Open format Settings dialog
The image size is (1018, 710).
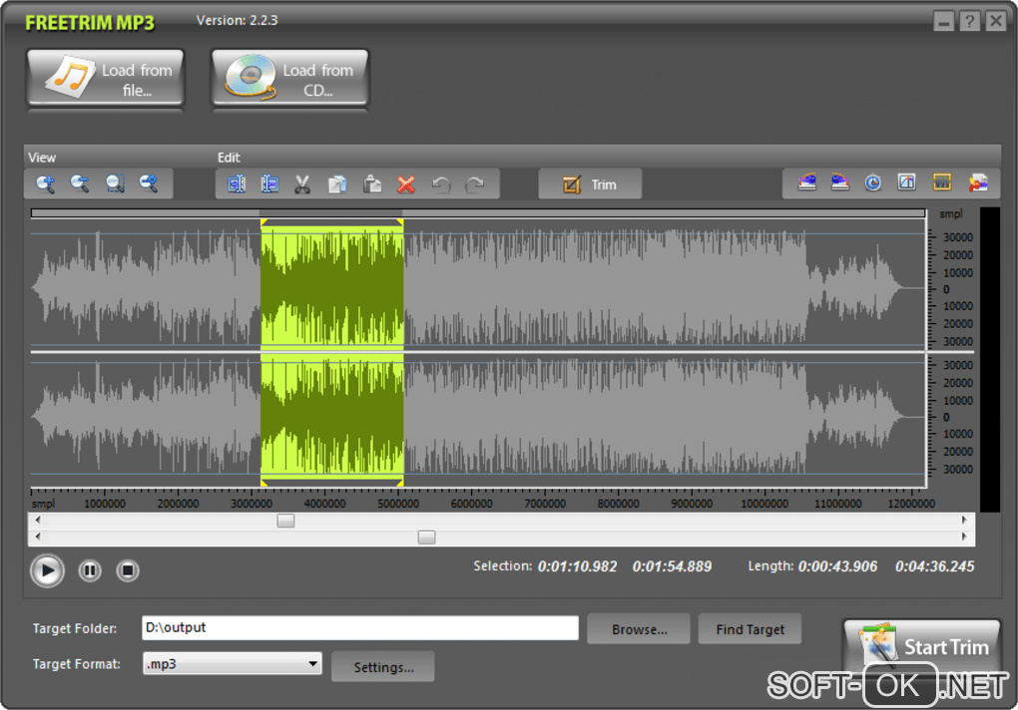click(x=383, y=667)
